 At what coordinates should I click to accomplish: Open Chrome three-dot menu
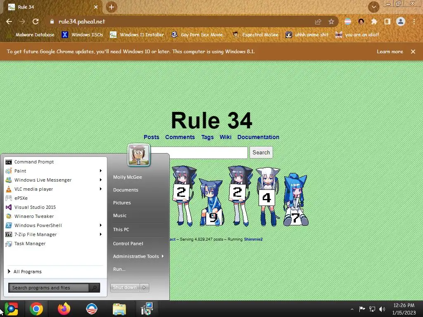414,21
